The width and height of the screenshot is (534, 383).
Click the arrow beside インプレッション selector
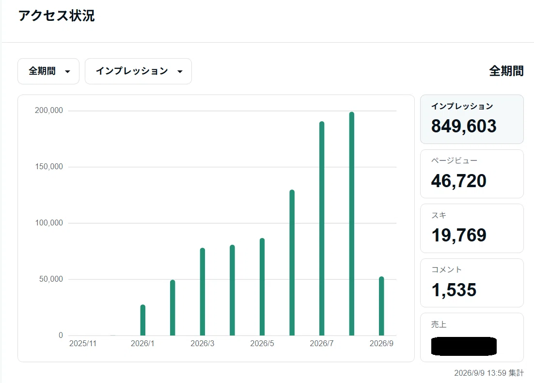(x=180, y=72)
